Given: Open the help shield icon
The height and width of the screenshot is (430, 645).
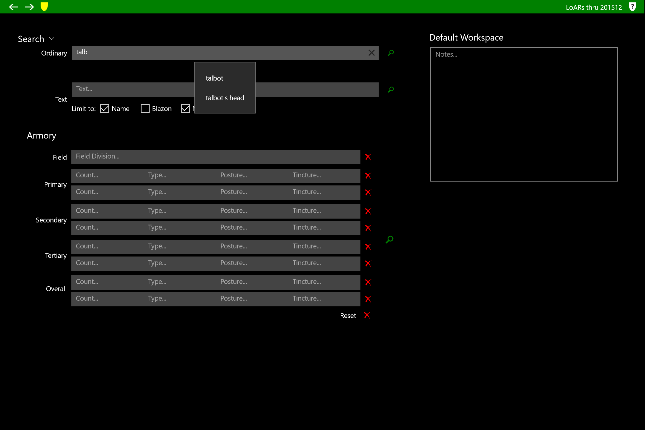Looking at the screenshot, I should click(632, 7).
